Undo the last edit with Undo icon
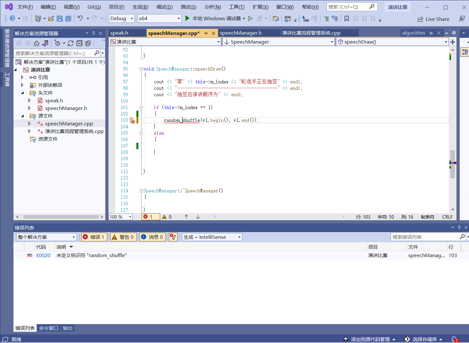The height and width of the screenshot is (343, 469). 80,19
